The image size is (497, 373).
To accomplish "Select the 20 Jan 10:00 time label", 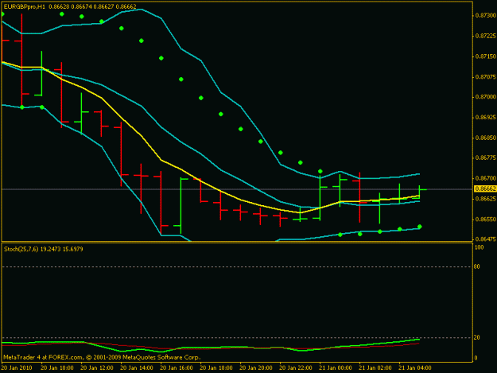I will tap(57, 368).
